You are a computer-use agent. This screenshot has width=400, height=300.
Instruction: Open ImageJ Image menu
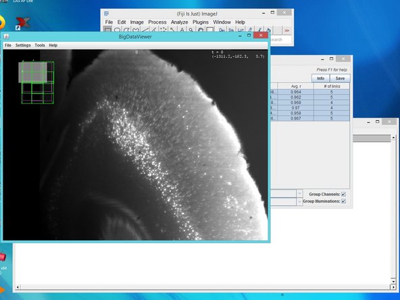137,22
